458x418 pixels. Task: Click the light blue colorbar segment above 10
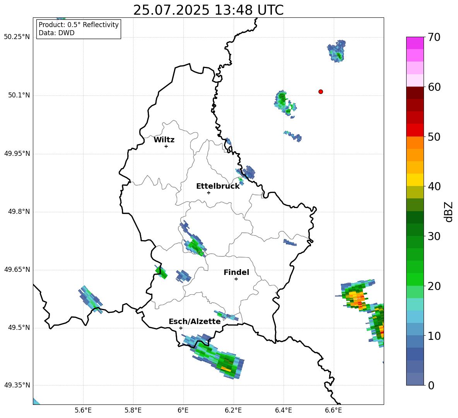pos(415,329)
